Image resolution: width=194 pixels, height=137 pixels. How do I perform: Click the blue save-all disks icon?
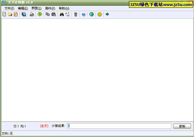[24, 14]
